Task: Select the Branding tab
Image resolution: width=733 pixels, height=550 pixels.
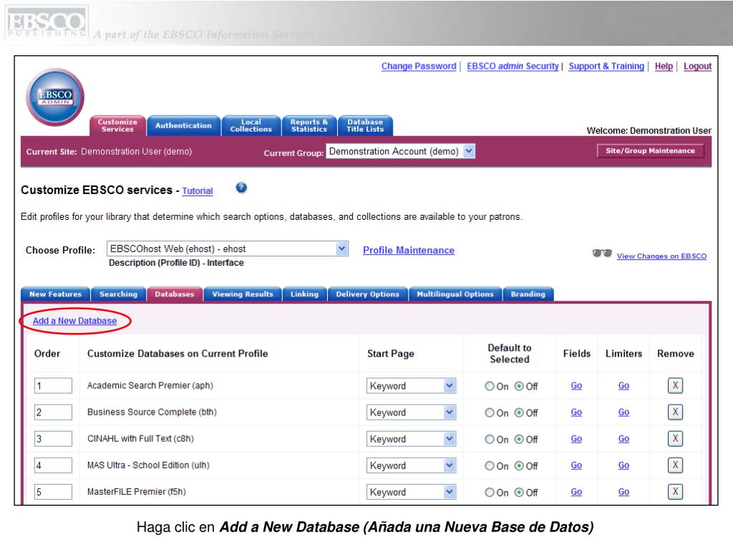Action: (x=528, y=294)
